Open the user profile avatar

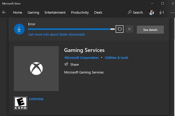coord(151,12)
